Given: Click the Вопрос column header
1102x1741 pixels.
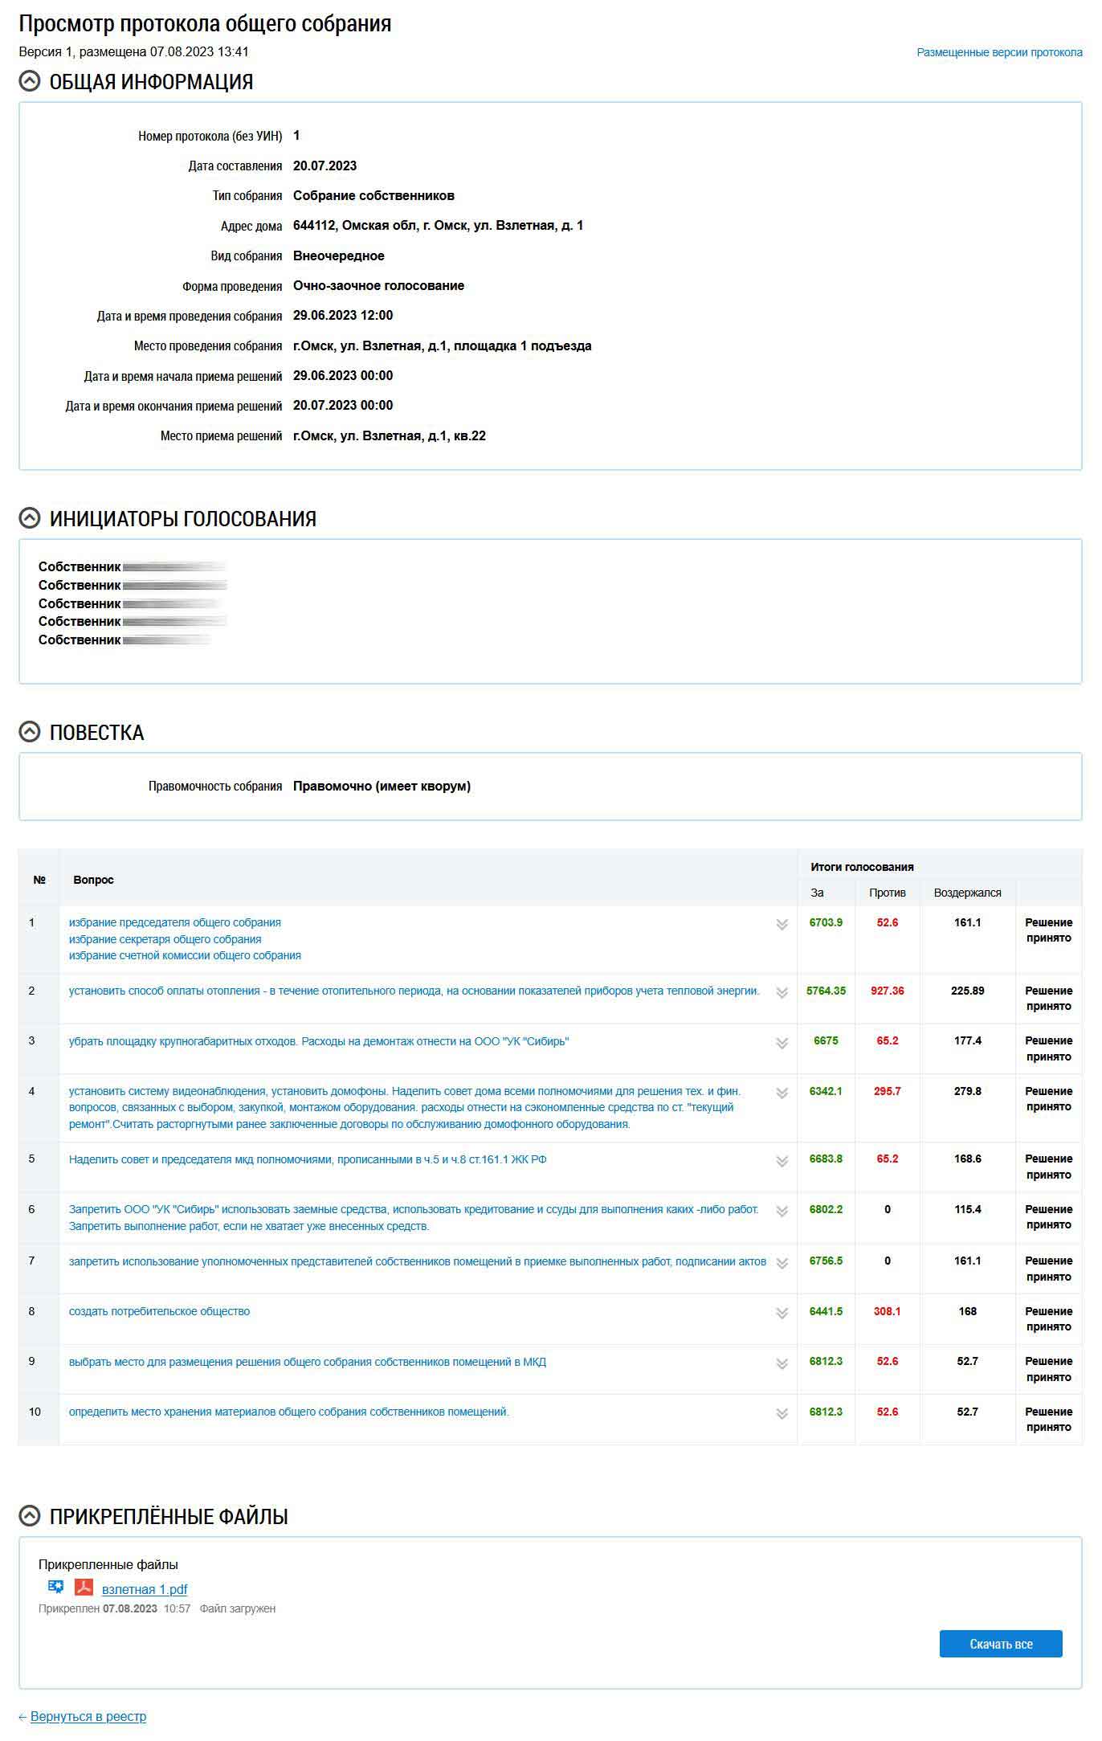Looking at the screenshot, I should (x=93, y=880).
